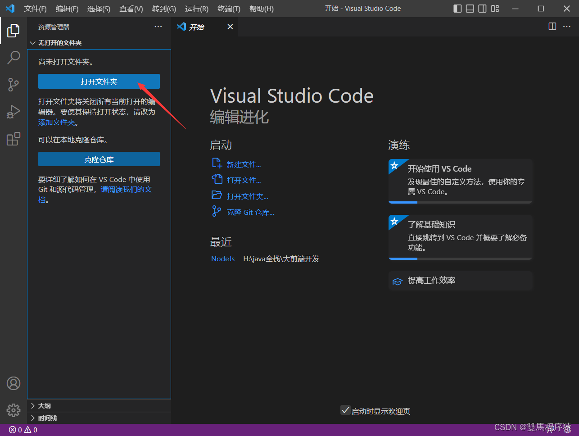Click the VS Code logo in title bar

coord(10,9)
